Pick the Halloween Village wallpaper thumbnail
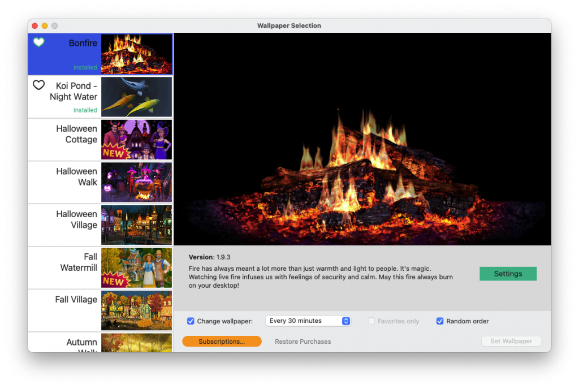The width and height of the screenshot is (579, 389). click(x=136, y=225)
